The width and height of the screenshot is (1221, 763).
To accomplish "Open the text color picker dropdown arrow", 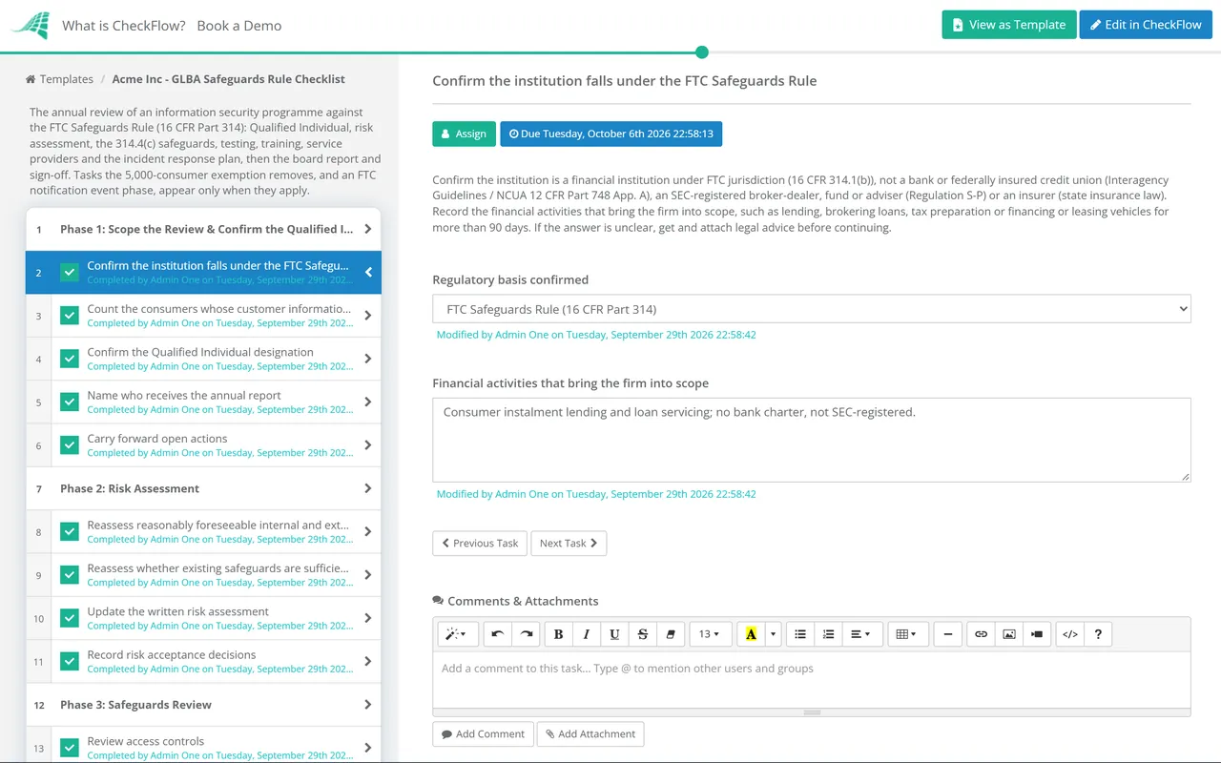I will 773,634.
